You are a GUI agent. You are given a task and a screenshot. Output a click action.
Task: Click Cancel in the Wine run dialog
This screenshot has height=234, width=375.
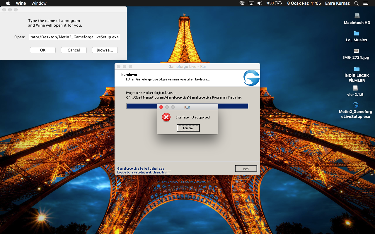74,50
